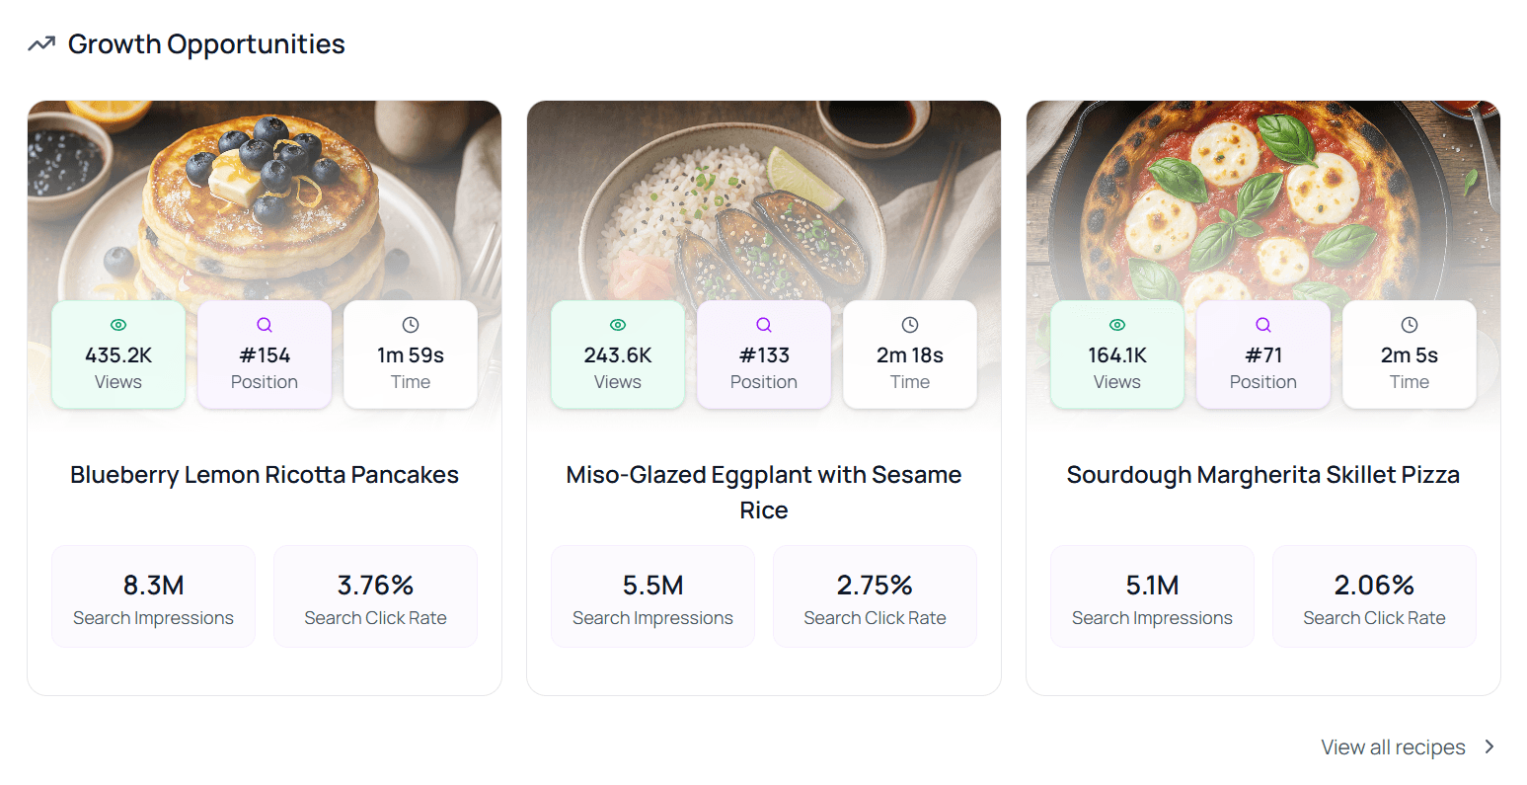
Task: Click the 2.75% Search Click Rate tile
Action: 875,595
